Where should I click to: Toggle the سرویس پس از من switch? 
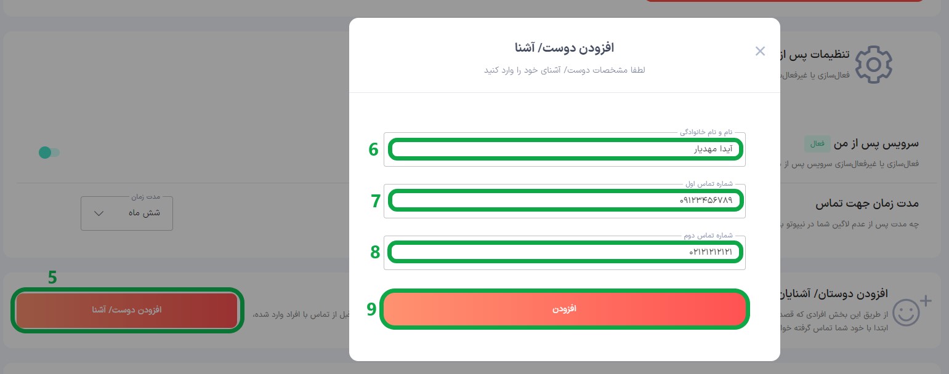[x=49, y=152]
